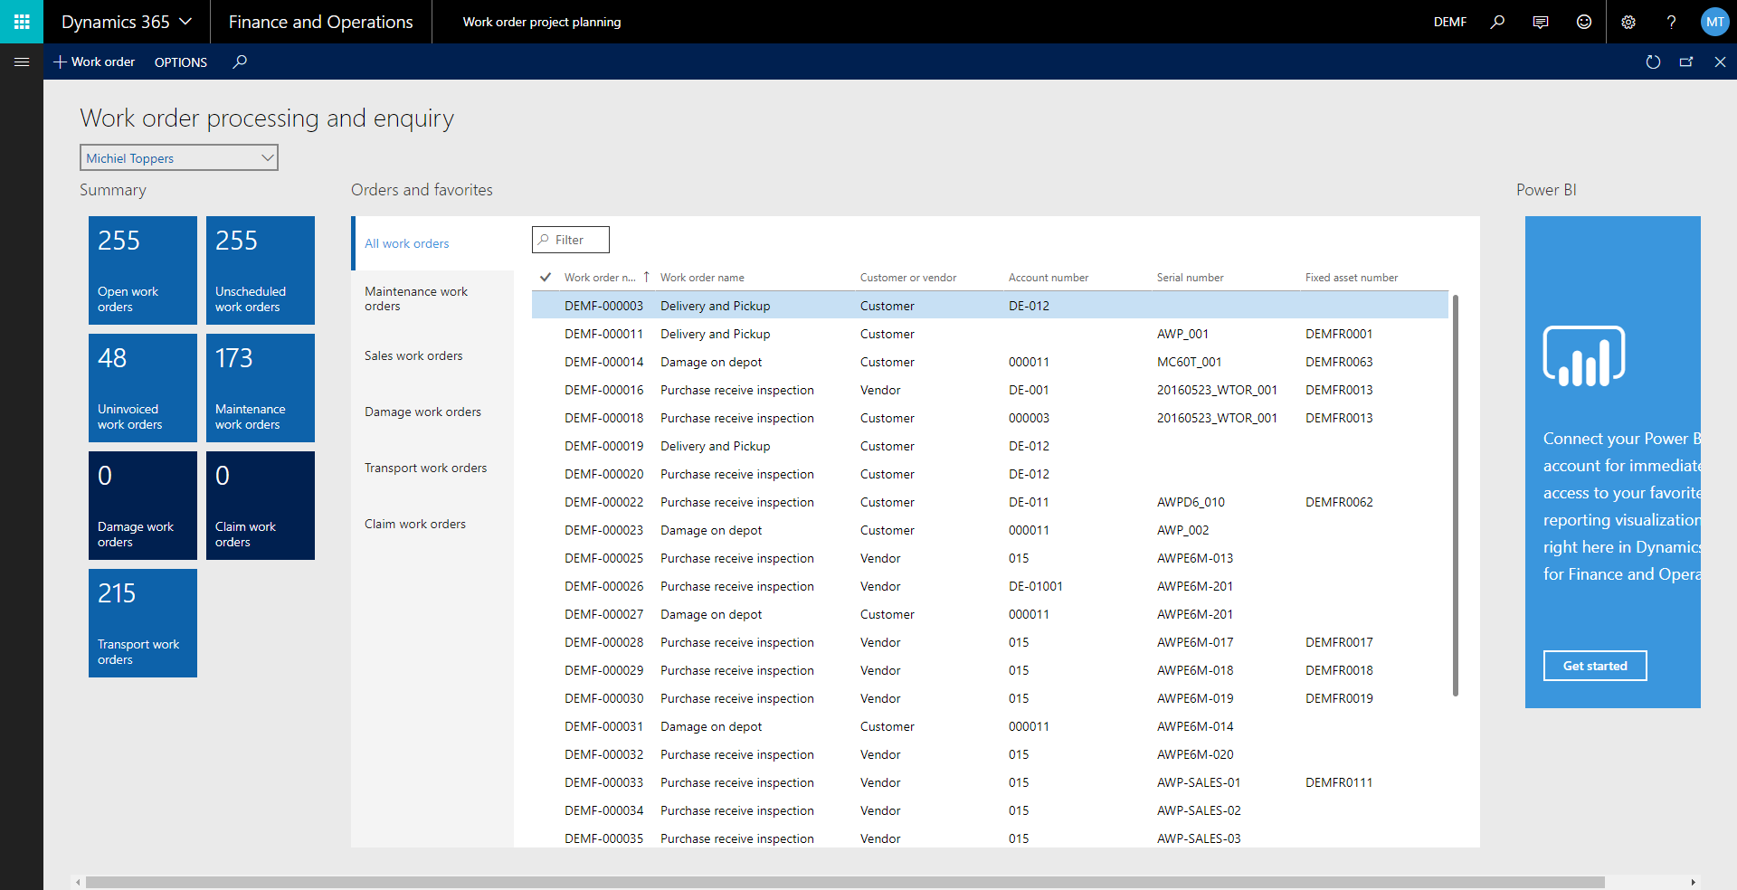Open the Damage work orders tile
This screenshot has height=890, width=1737.
(x=143, y=506)
